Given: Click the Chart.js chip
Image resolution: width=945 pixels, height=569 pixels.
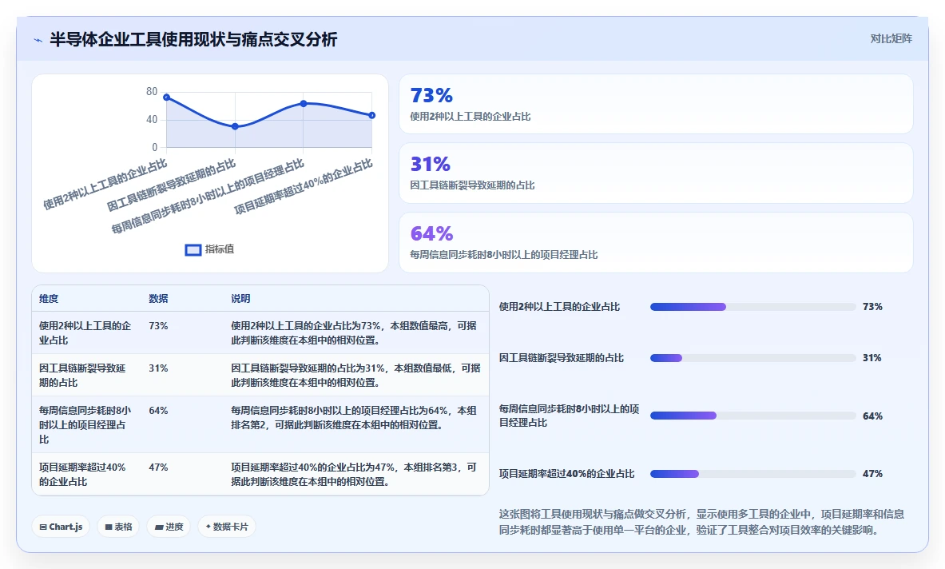Looking at the screenshot, I should click(x=61, y=527).
